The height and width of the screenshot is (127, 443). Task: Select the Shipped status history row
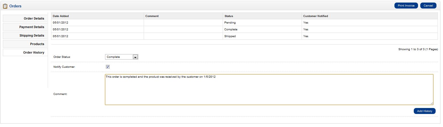click(x=230, y=36)
